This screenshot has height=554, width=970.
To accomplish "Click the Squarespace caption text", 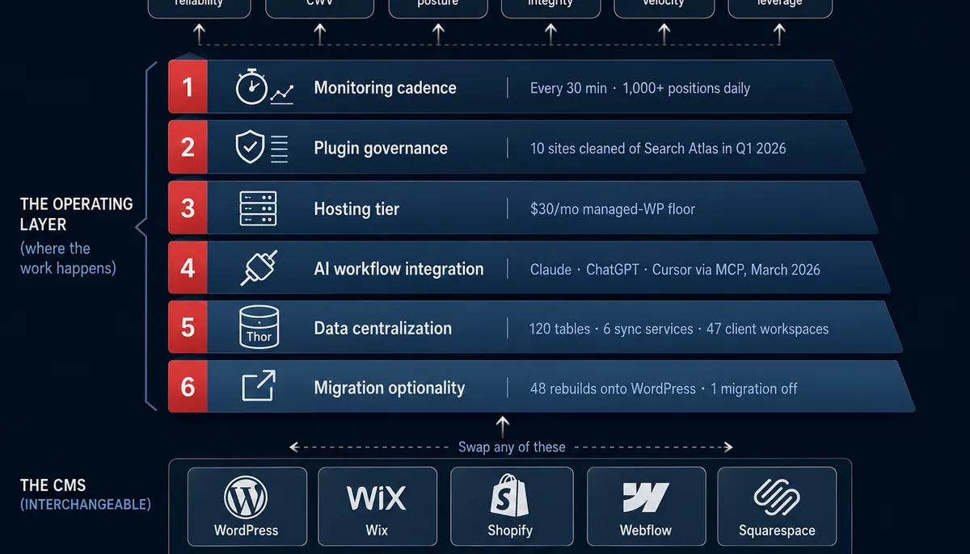I will 777,531.
